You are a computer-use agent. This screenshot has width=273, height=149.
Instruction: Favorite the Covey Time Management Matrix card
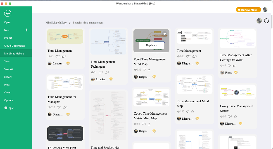coord(229,117)
